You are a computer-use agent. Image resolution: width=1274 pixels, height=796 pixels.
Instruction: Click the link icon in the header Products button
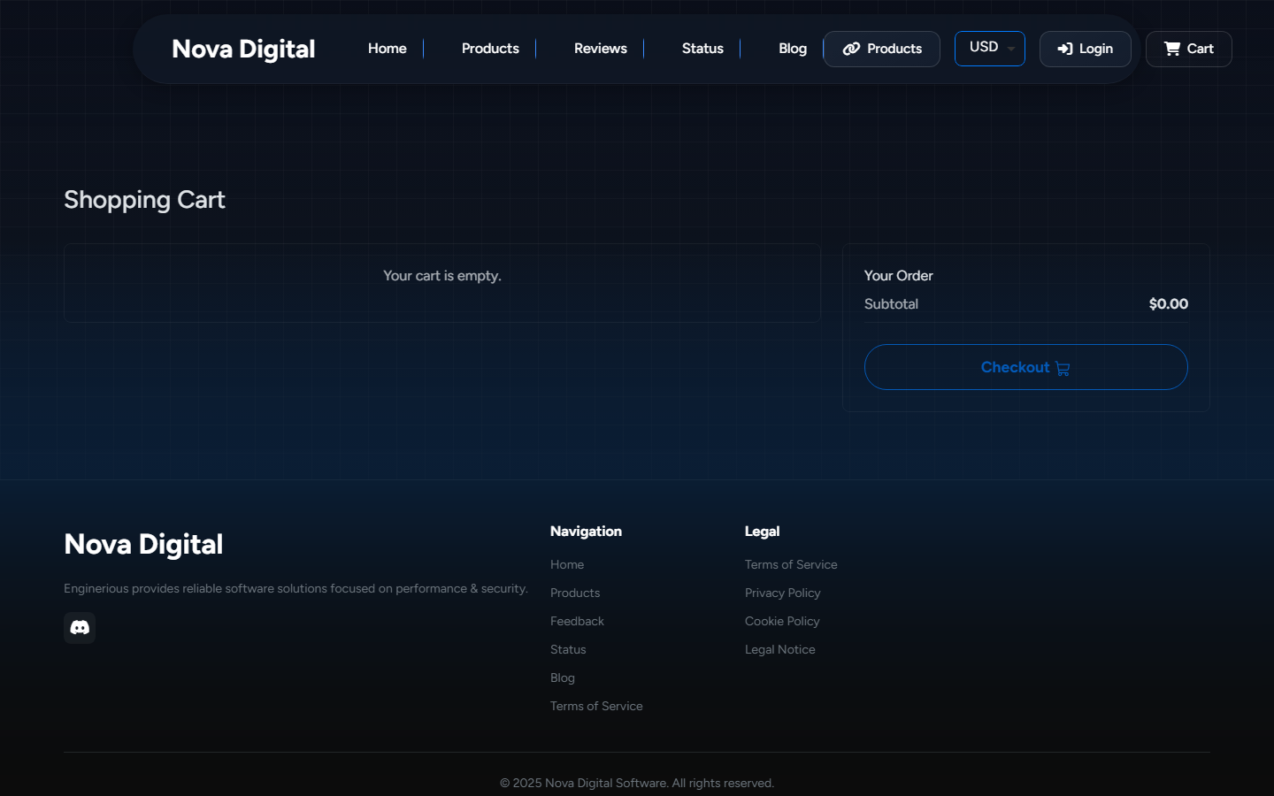click(x=851, y=49)
